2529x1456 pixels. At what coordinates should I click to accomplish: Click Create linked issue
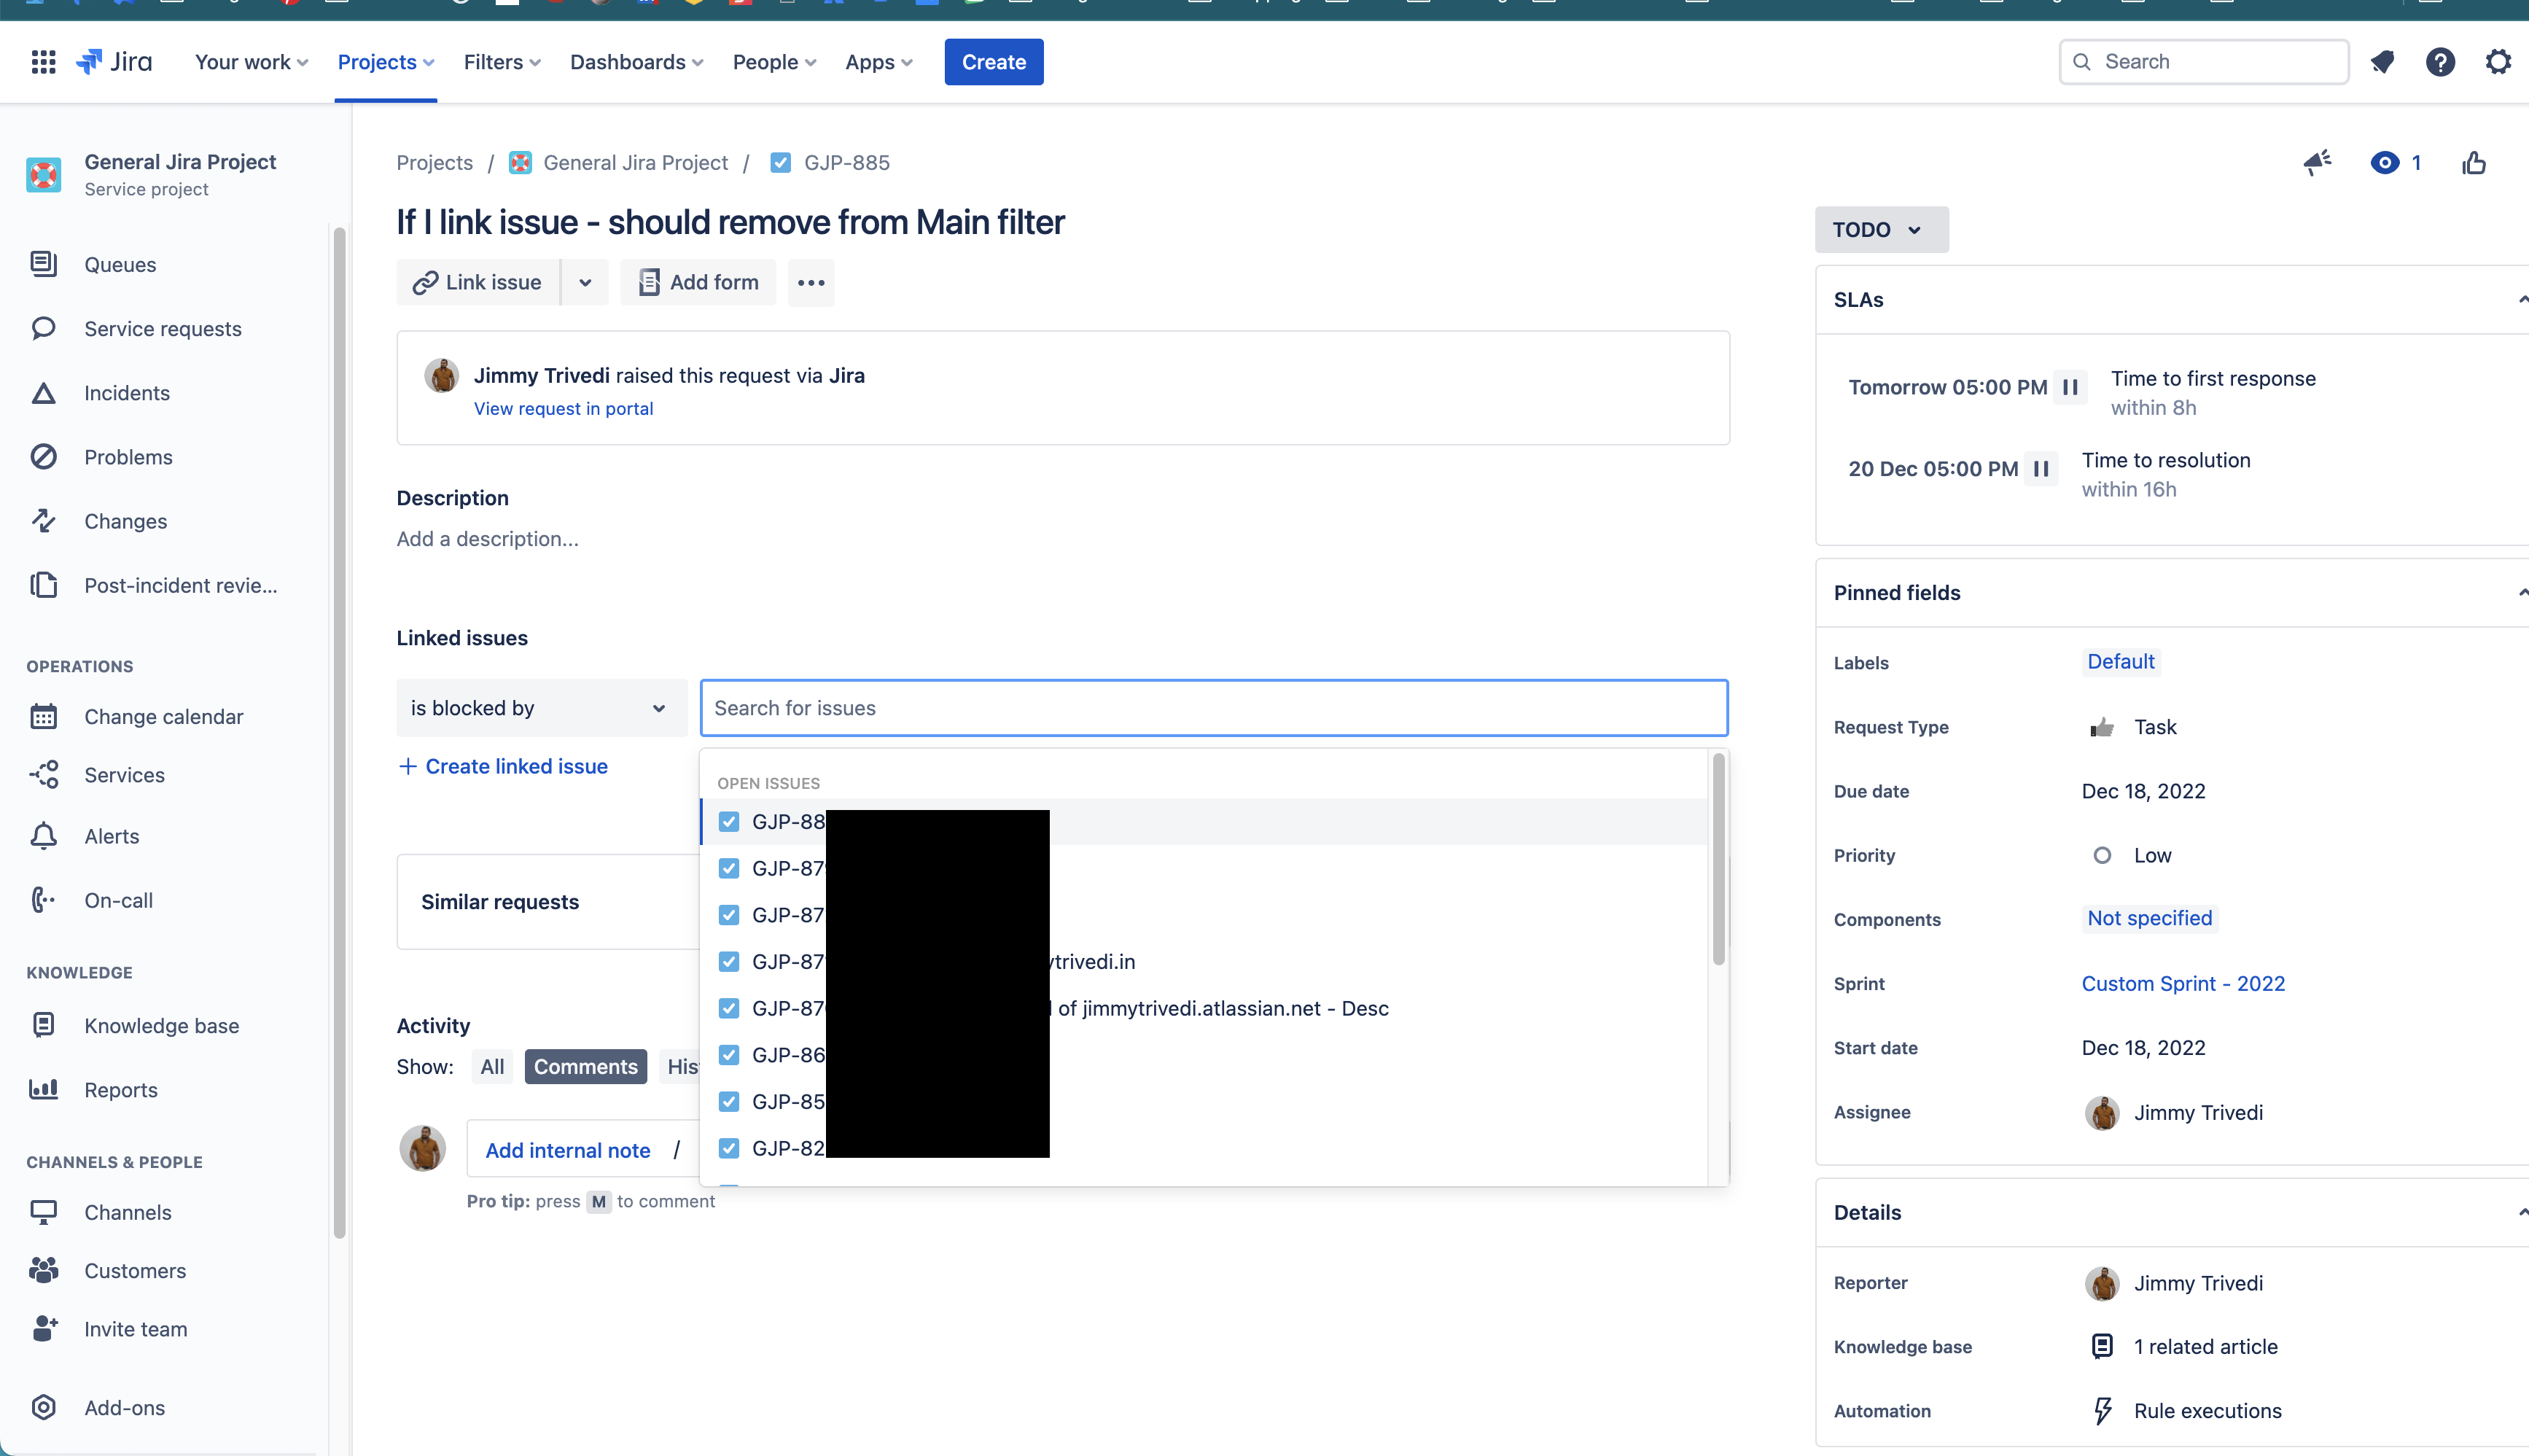[x=503, y=767]
